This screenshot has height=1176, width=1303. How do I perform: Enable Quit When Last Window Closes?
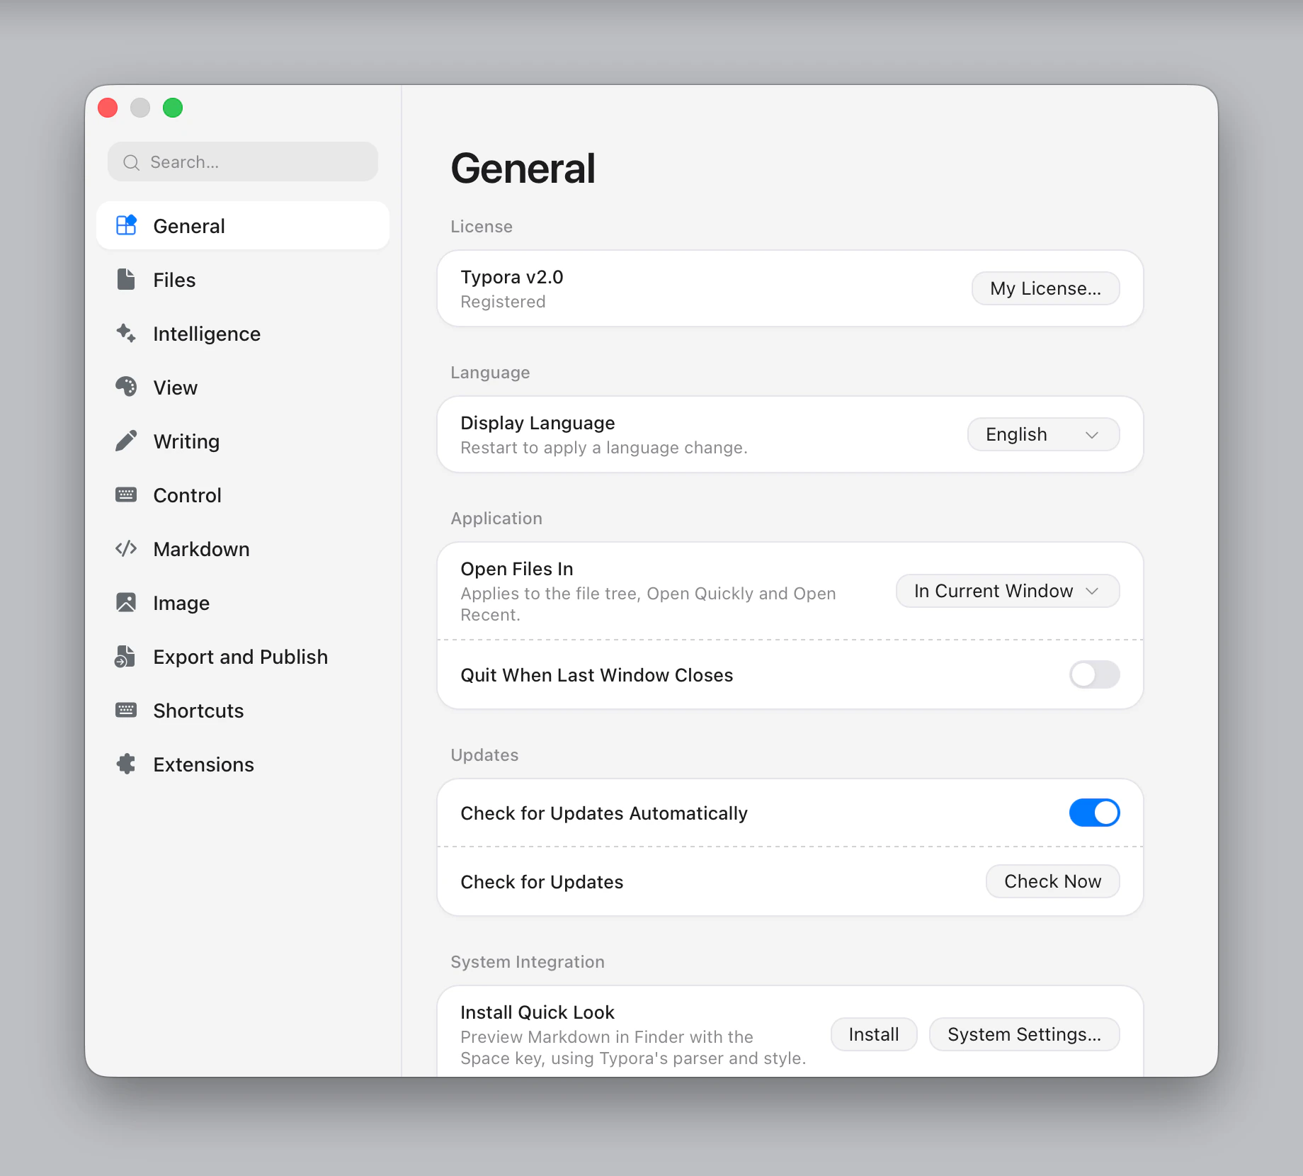pyautogui.click(x=1094, y=674)
